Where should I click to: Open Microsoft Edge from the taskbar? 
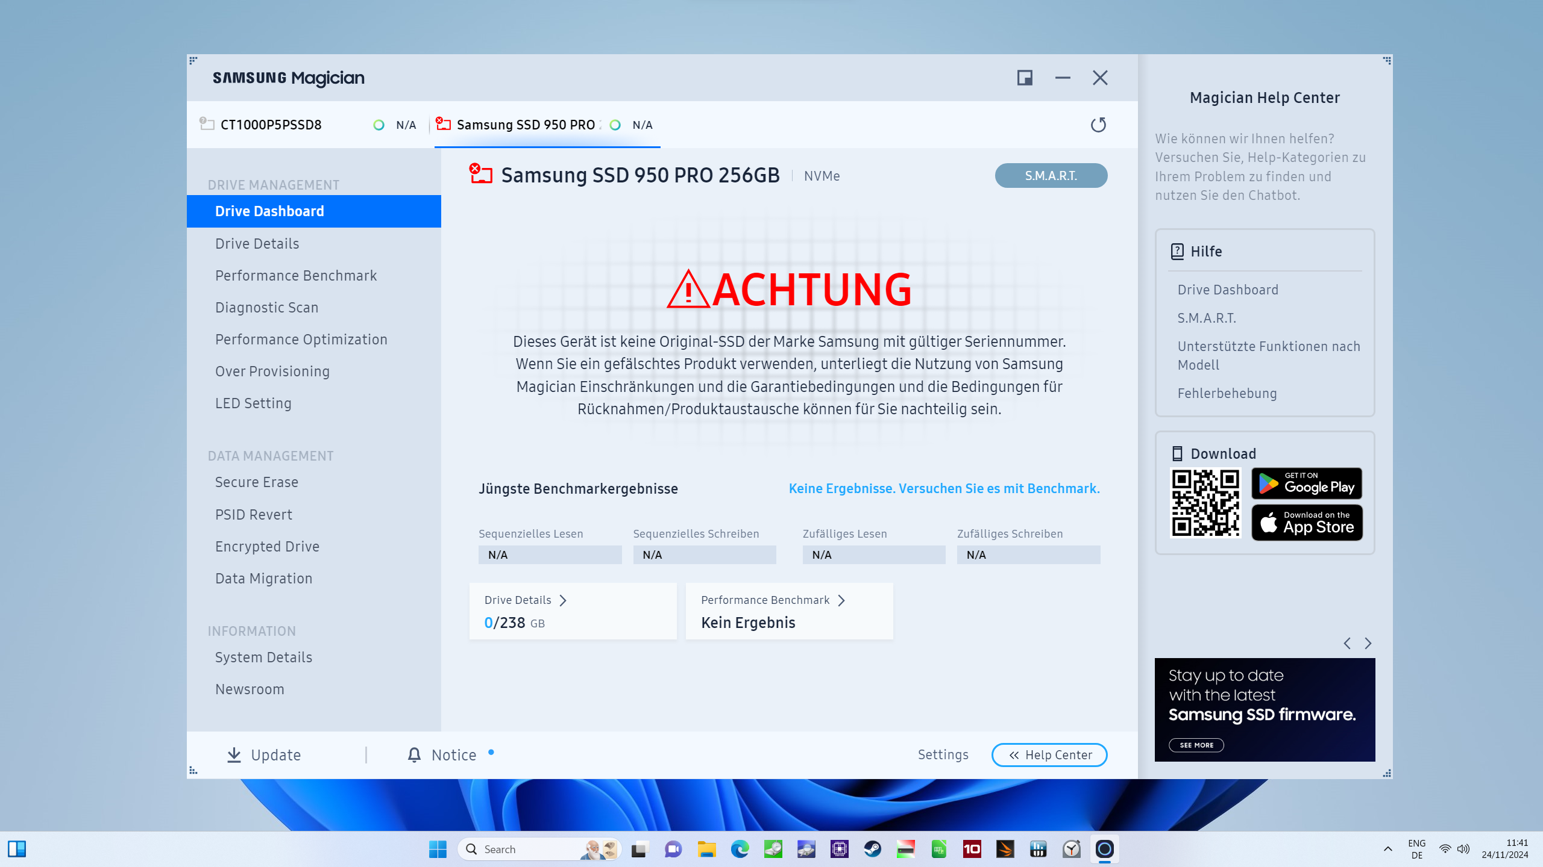[740, 849]
